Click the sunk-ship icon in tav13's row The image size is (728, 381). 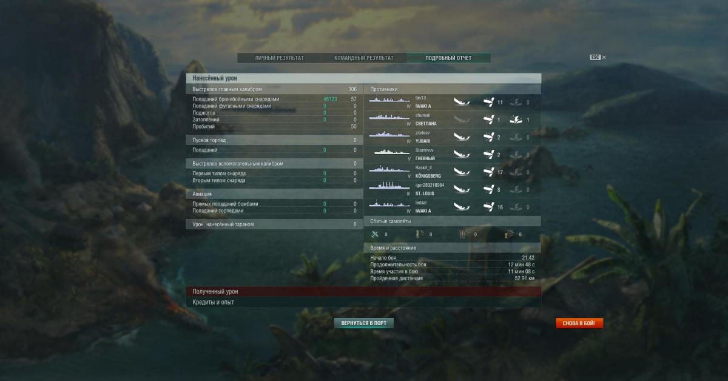pyautogui.click(x=462, y=103)
